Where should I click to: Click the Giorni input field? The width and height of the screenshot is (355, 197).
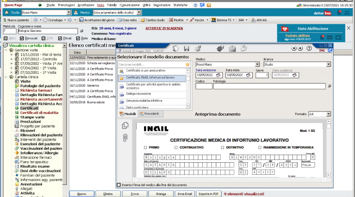(262, 75)
